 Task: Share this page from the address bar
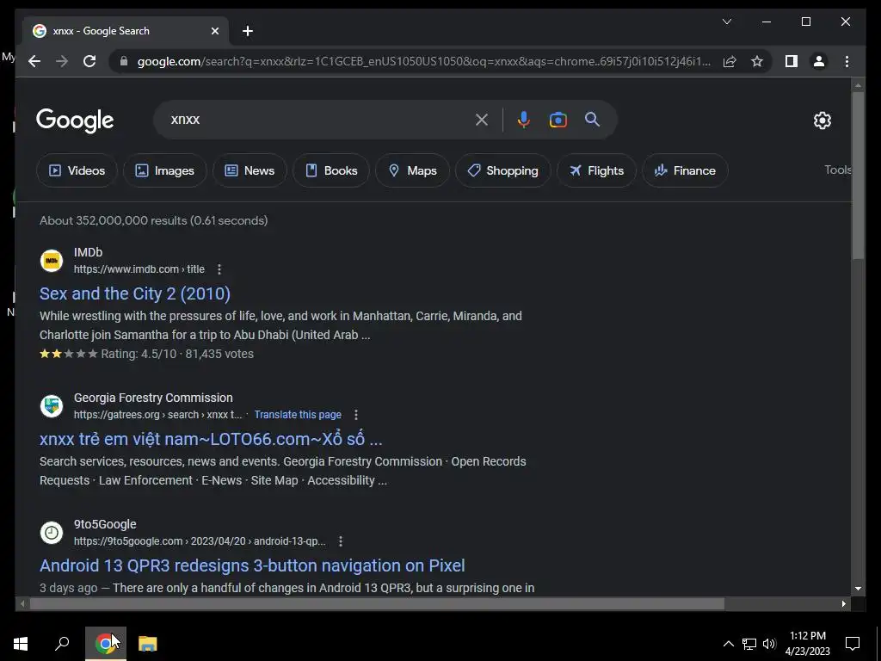(x=730, y=61)
